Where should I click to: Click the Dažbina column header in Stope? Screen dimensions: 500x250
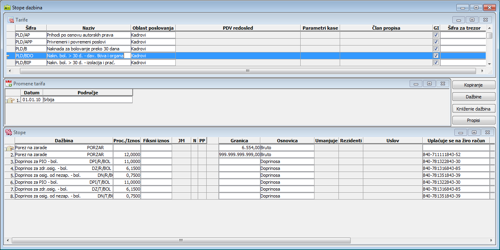click(64, 141)
